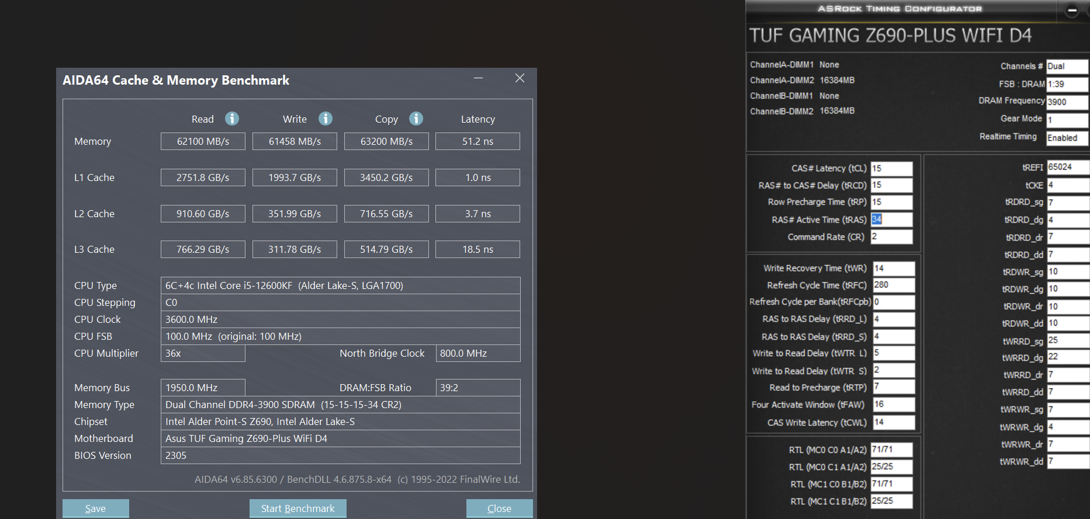Select L3 Cache Latency value 18.5 ns

point(478,249)
